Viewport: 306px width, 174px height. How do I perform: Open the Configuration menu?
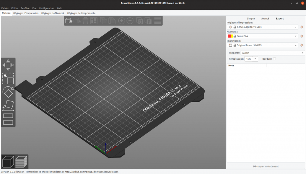pyautogui.click(x=47, y=8)
